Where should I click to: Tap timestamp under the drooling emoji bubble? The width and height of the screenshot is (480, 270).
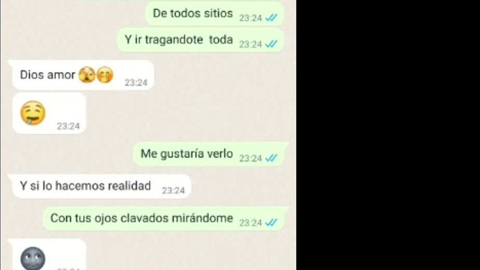click(x=68, y=126)
